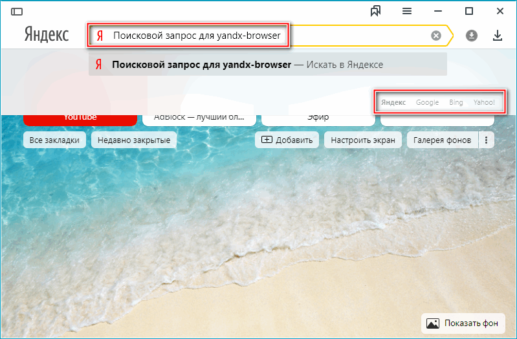Expand the three-dot menu next to 'Галерея фонов'
The width and height of the screenshot is (517, 339).
click(486, 140)
